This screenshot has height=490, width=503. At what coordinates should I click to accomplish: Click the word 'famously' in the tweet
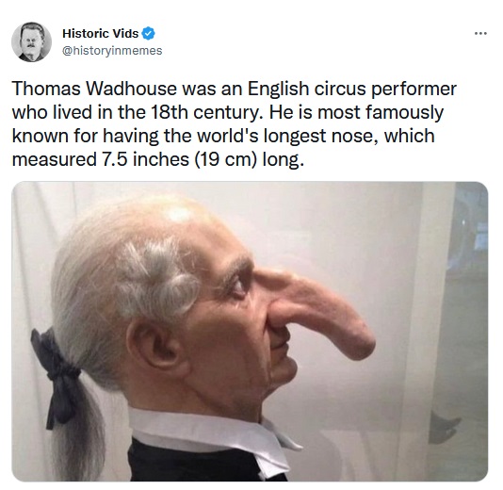[404, 113]
